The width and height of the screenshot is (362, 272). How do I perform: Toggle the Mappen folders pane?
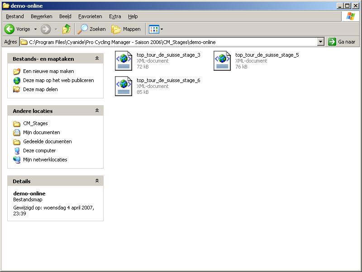tap(126, 29)
